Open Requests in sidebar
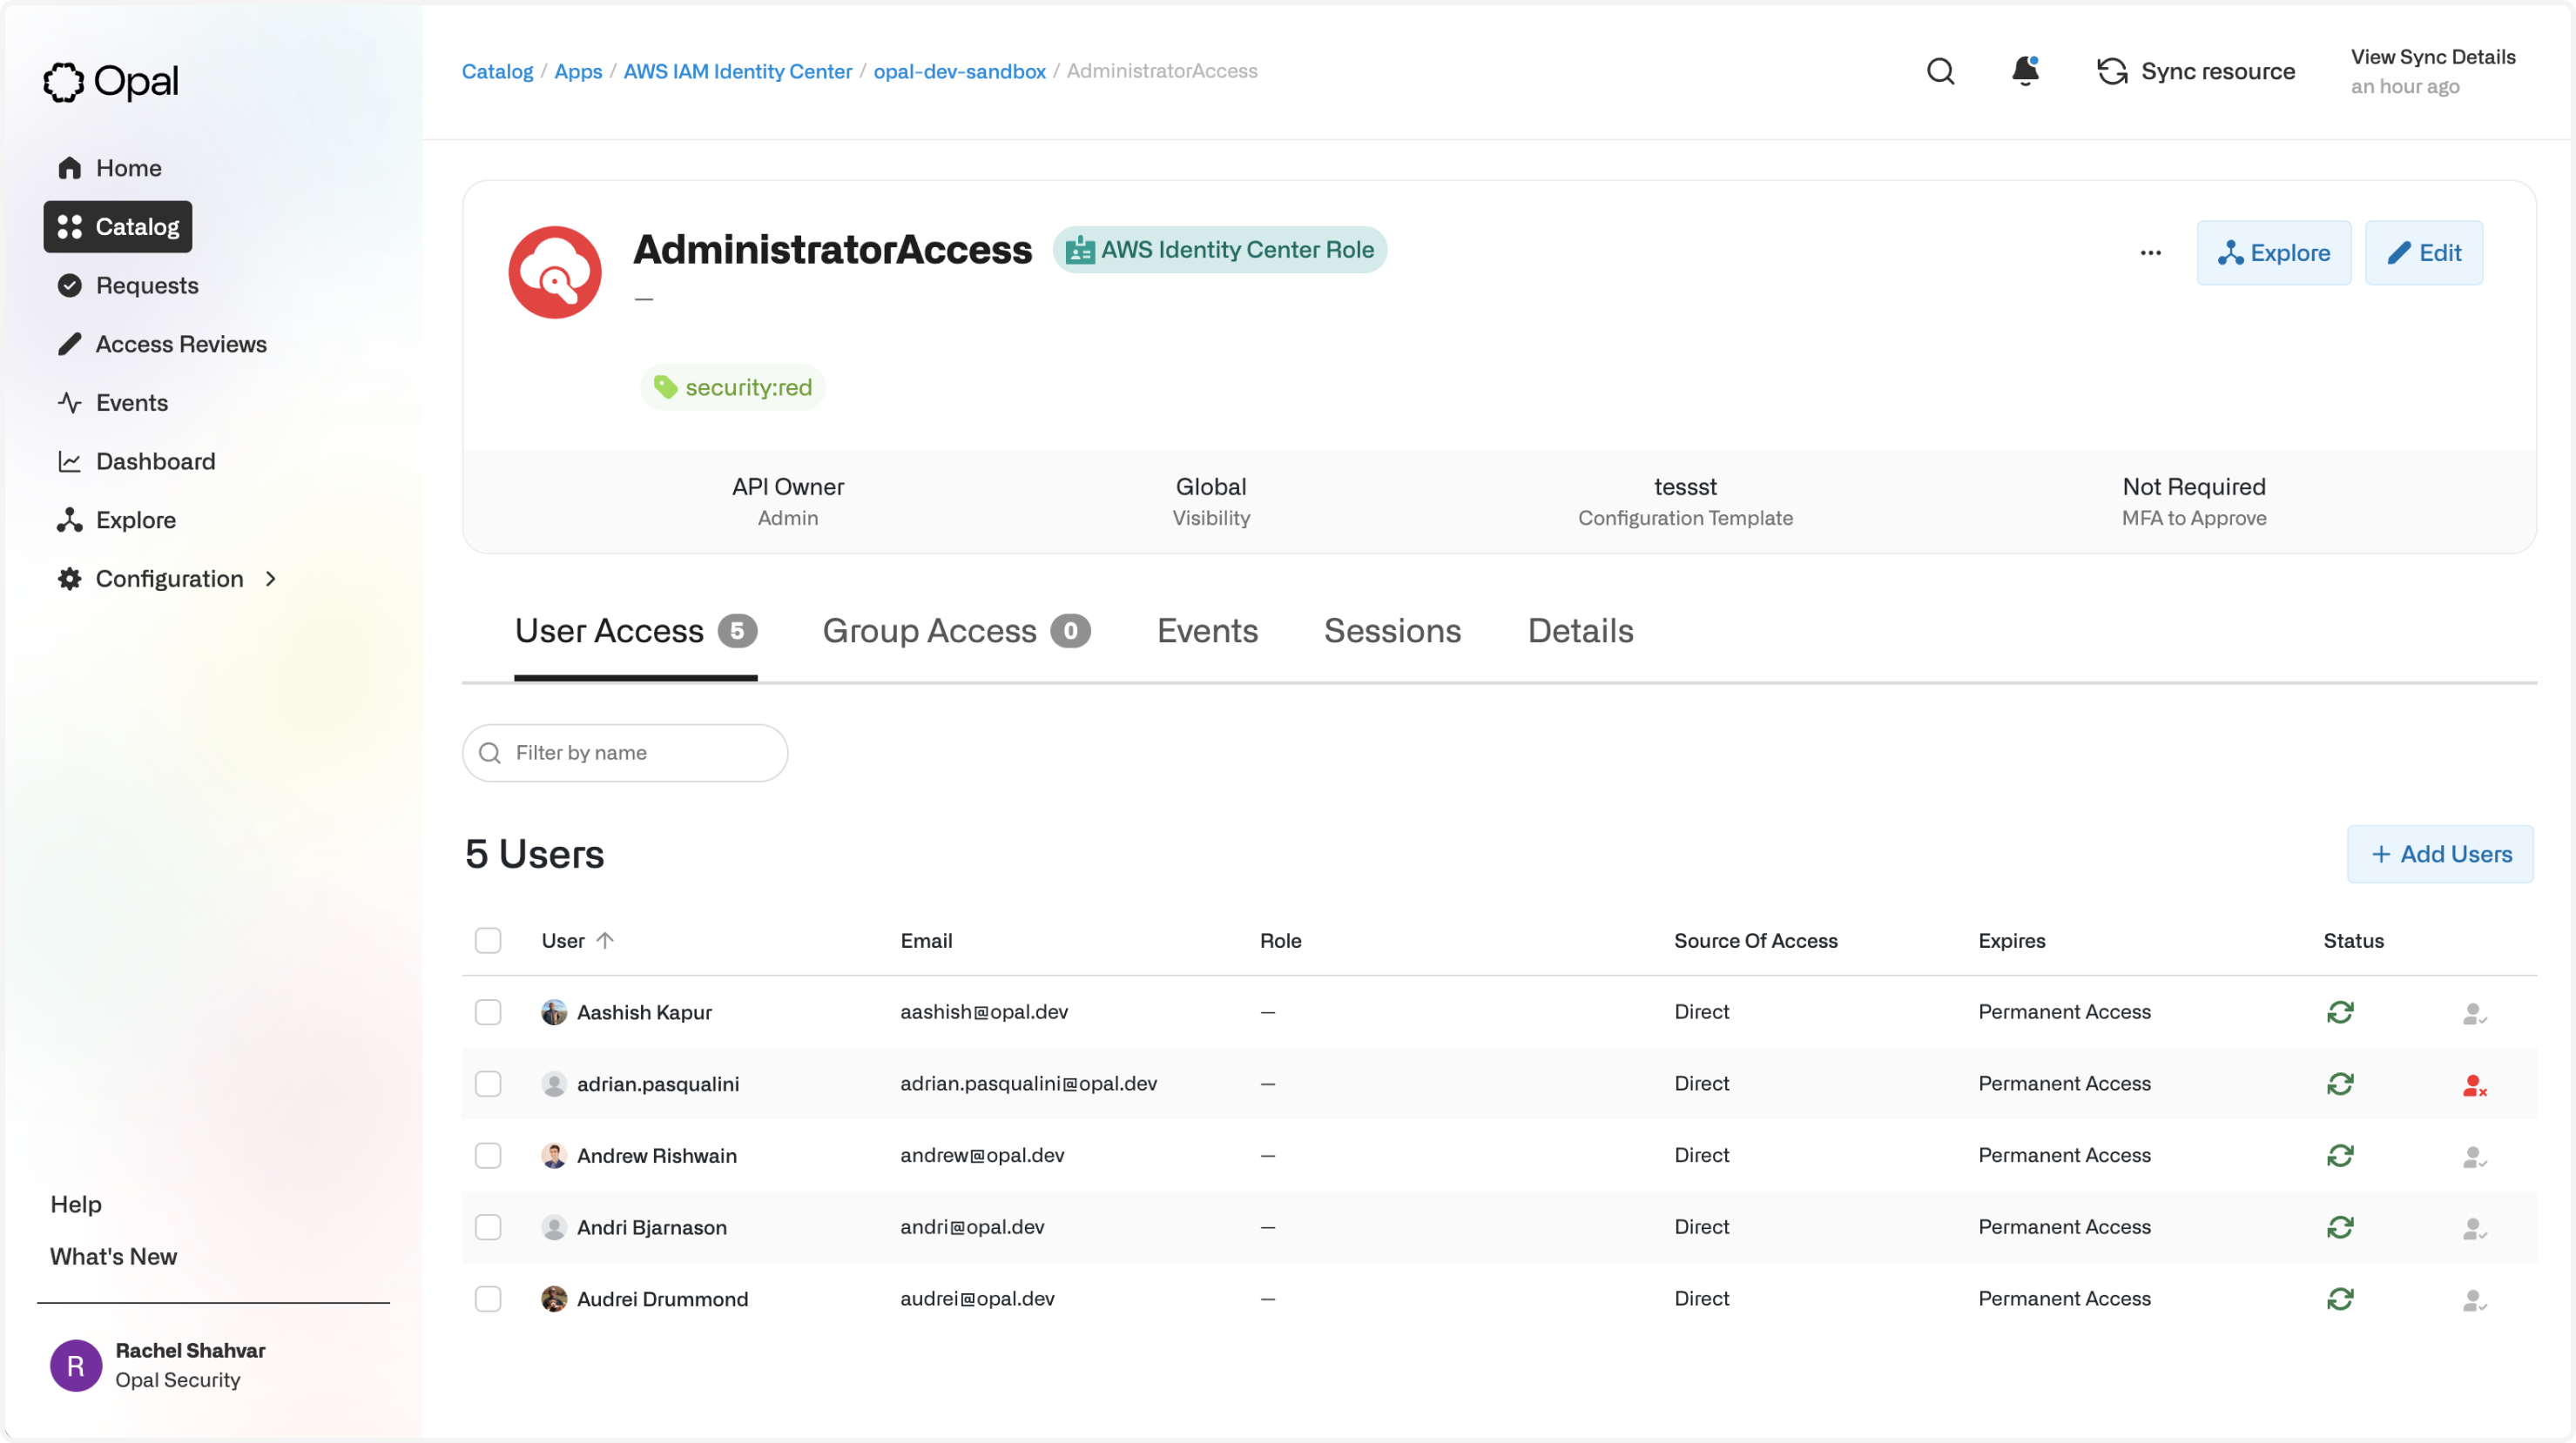 128,285
